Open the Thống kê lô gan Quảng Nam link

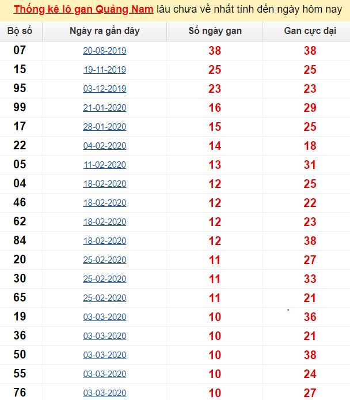pyautogui.click(x=83, y=9)
